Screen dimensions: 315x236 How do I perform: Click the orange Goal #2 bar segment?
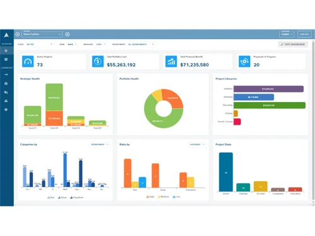click(x=54, y=118)
